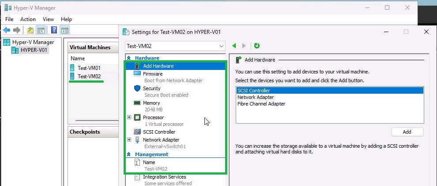Expand the Network Adapter tree node

coord(129,140)
